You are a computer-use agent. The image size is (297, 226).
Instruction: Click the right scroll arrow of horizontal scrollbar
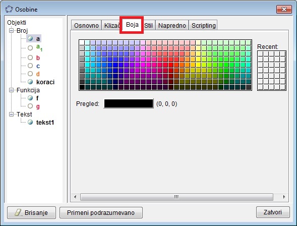[284, 197]
